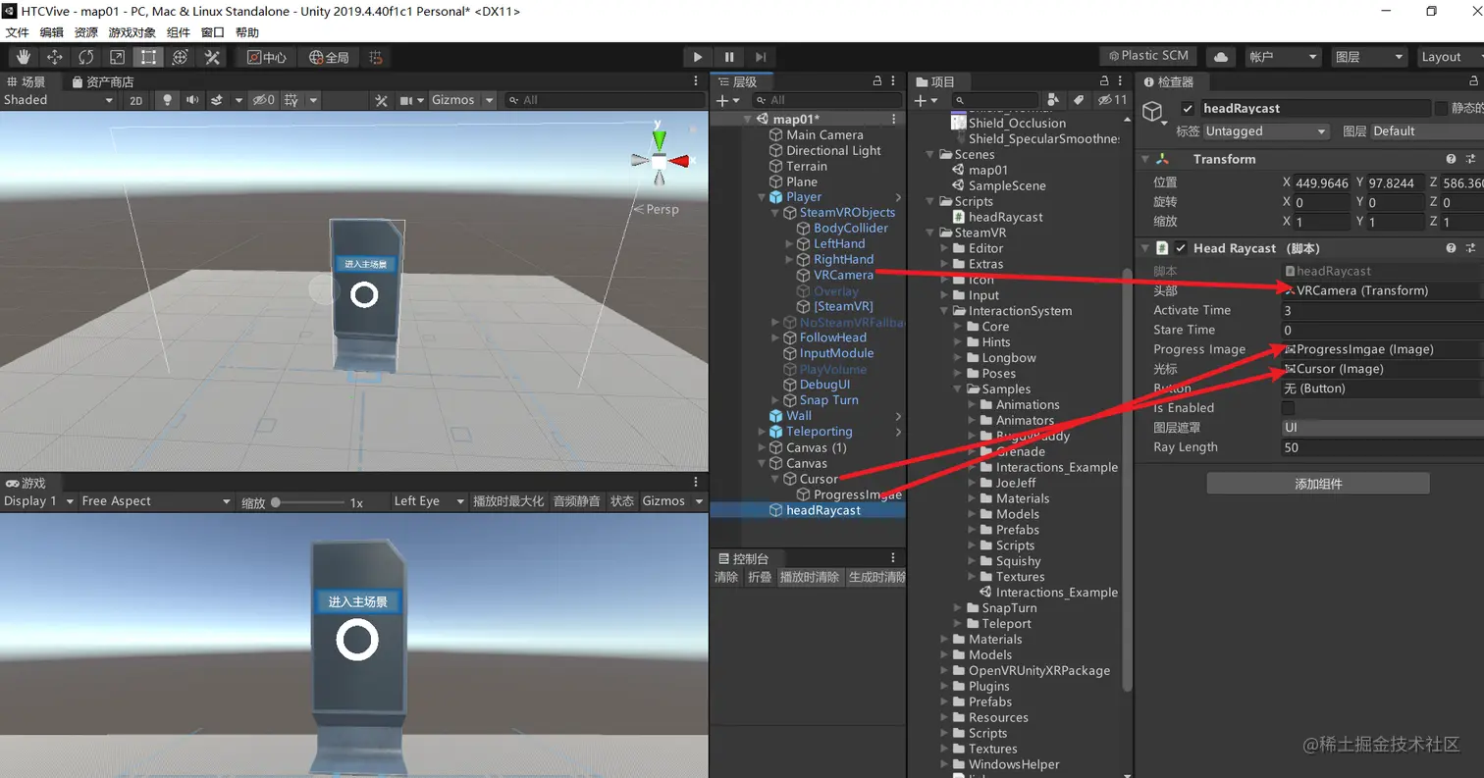The height and width of the screenshot is (778, 1484).
Task: Select the Scale tool
Action: point(117,57)
